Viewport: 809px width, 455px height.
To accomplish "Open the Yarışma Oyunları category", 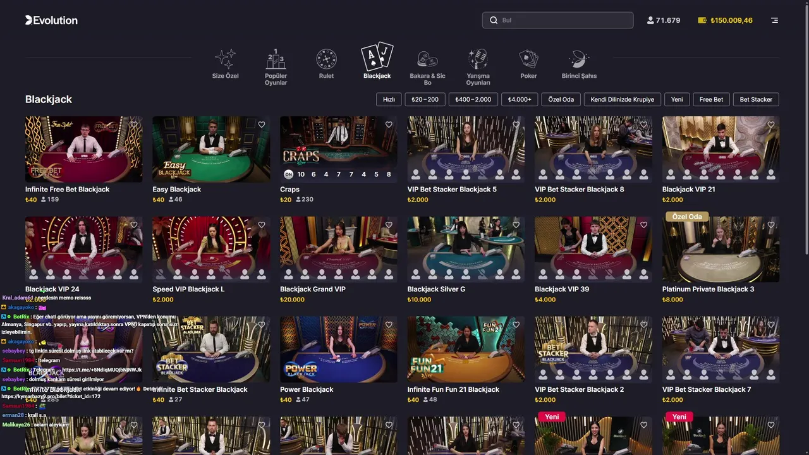I will point(478,67).
